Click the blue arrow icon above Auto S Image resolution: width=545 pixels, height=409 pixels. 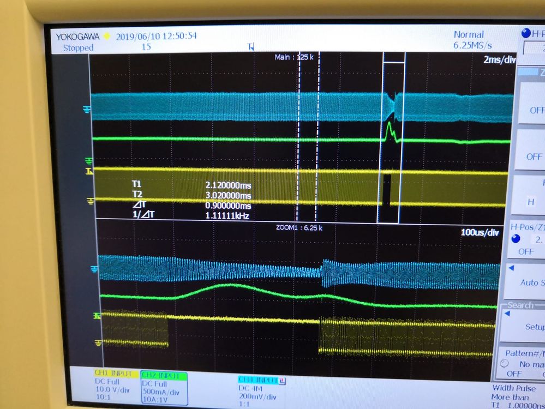coord(511,268)
